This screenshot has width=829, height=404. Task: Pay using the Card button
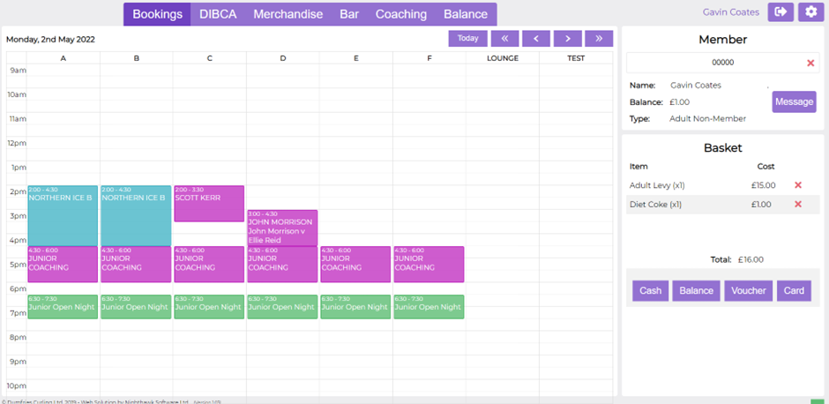click(x=794, y=290)
